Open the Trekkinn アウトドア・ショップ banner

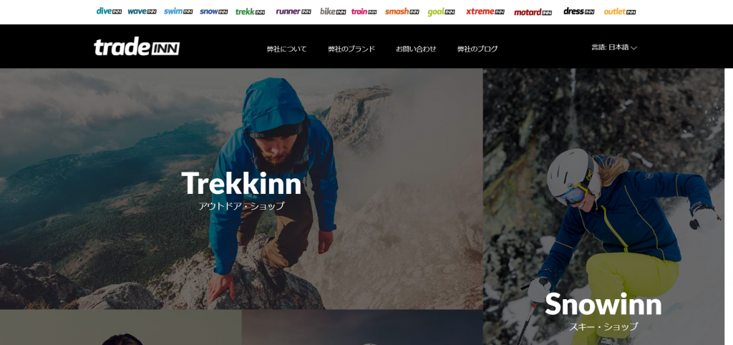(x=241, y=189)
